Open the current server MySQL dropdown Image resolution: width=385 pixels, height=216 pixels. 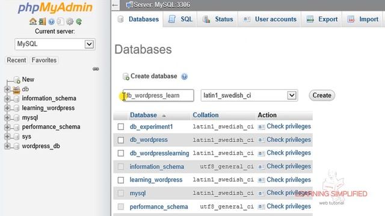(55, 44)
